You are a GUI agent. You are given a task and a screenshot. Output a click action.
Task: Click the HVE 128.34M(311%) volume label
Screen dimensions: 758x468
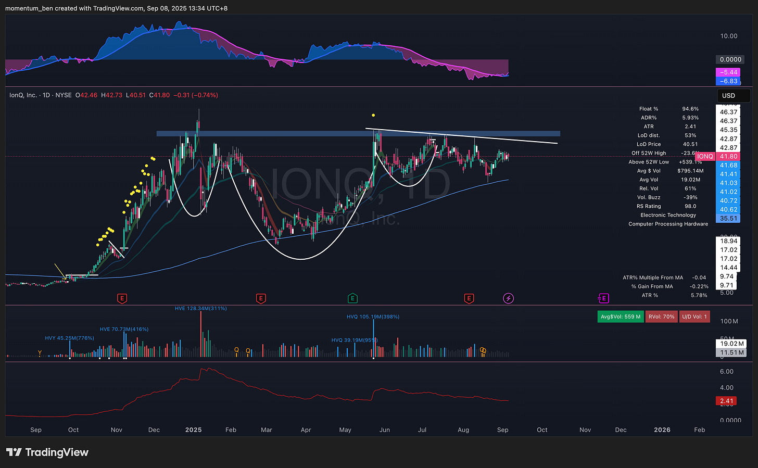coord(200,308)
